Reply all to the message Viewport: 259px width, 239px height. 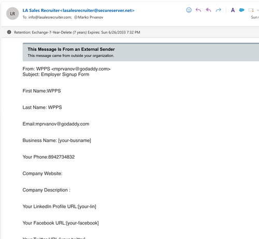coord(208,10)
